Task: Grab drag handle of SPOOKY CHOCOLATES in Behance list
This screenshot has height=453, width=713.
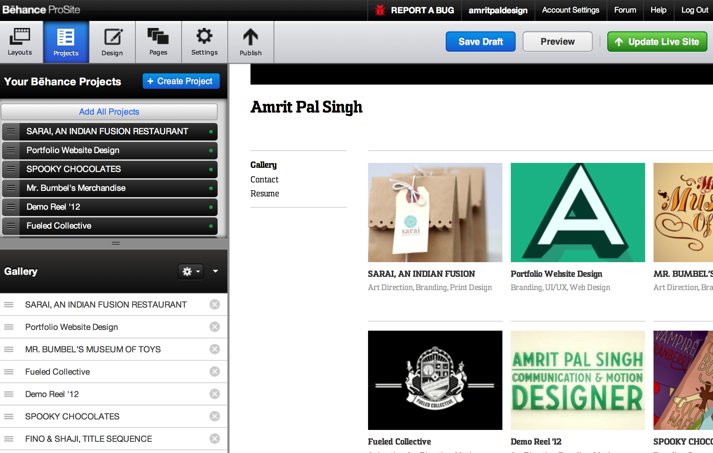Action: point(11,169)
